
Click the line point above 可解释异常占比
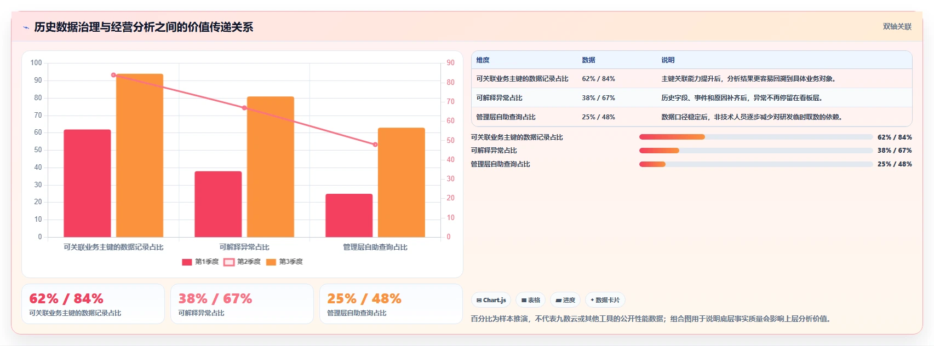pos(244,108)
